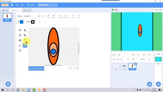Switch to large stage layout

pos(156,10)
